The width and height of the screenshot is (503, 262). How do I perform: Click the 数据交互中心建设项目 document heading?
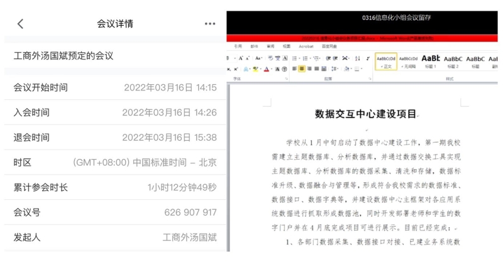365,114
